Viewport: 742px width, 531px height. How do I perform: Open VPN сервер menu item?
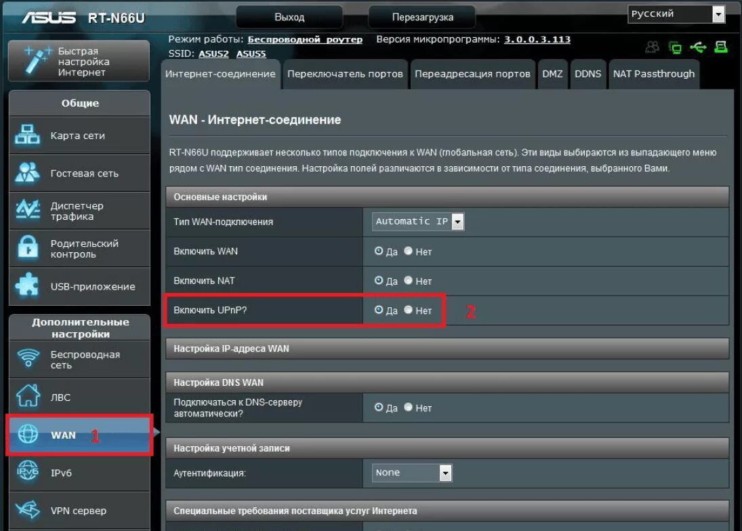tap(79, 511)
